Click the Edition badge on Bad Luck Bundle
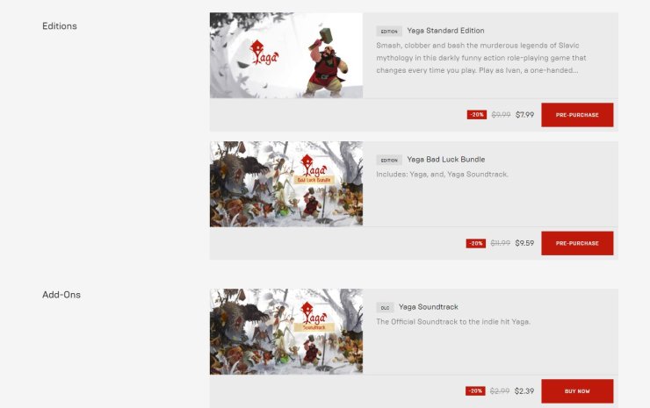Viewport: 650px width, 408px height. point(389,160)
